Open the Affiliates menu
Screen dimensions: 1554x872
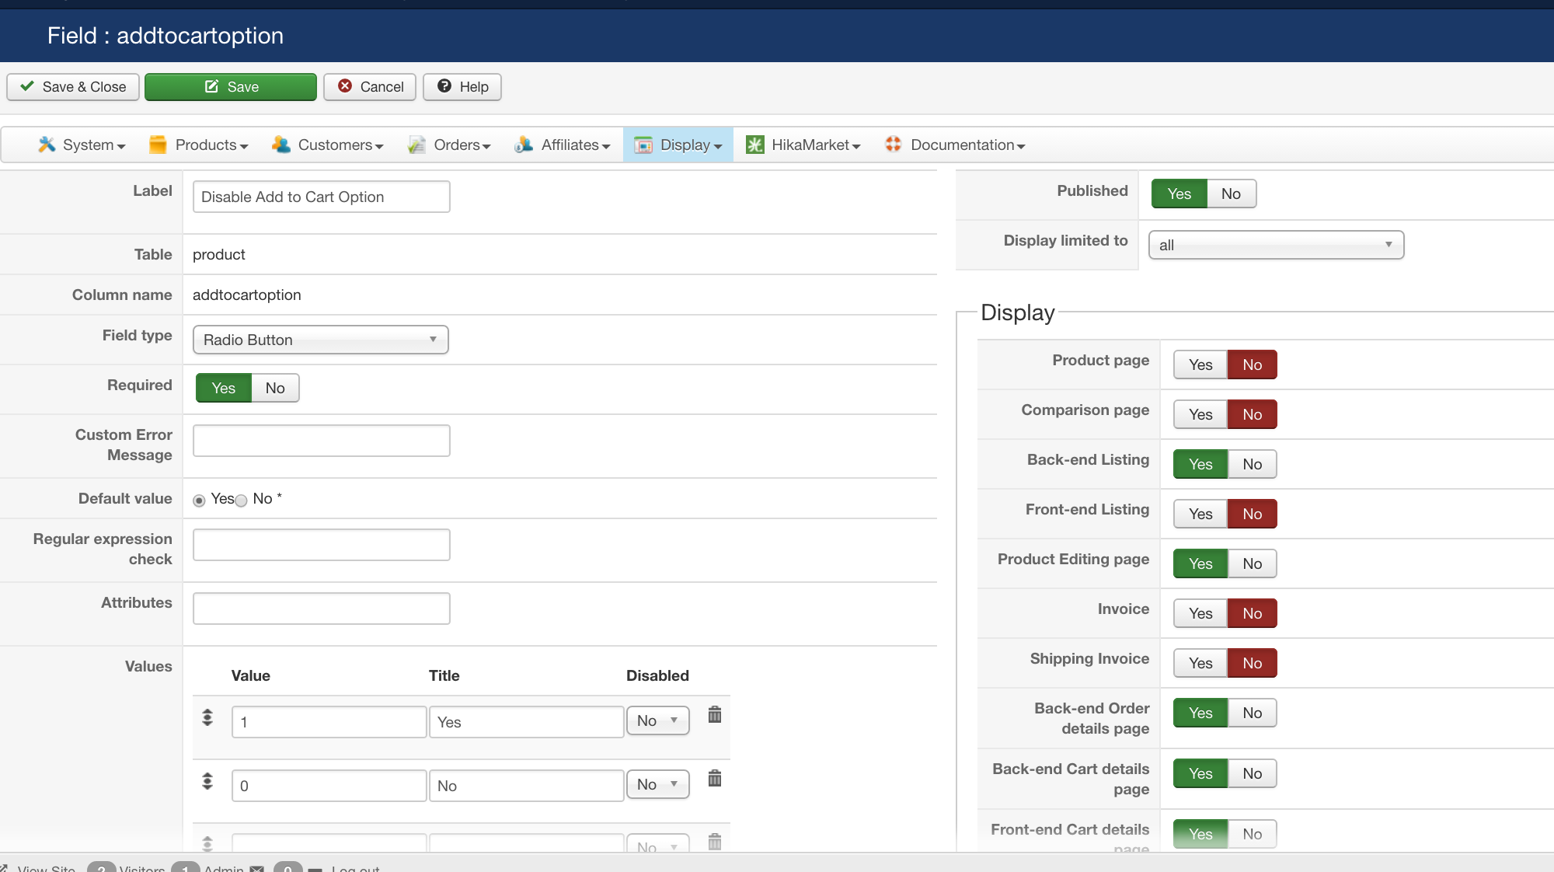tap(563, 145)
